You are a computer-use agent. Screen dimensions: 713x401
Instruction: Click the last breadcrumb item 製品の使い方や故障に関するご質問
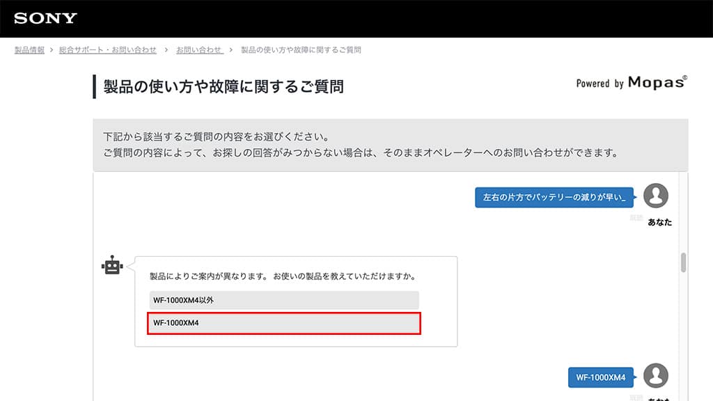[301, 50]
